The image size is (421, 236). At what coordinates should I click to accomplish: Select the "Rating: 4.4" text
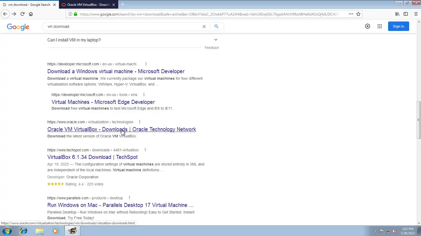pos(74,184)
